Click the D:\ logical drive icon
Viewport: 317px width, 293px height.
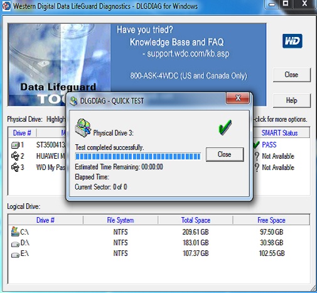click(15, 244)
